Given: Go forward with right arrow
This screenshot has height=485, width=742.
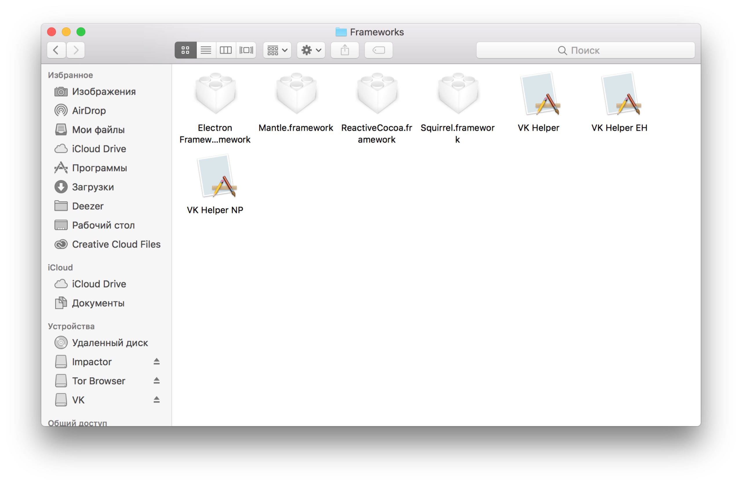Looking at the screenshot, I should [75, 50].
